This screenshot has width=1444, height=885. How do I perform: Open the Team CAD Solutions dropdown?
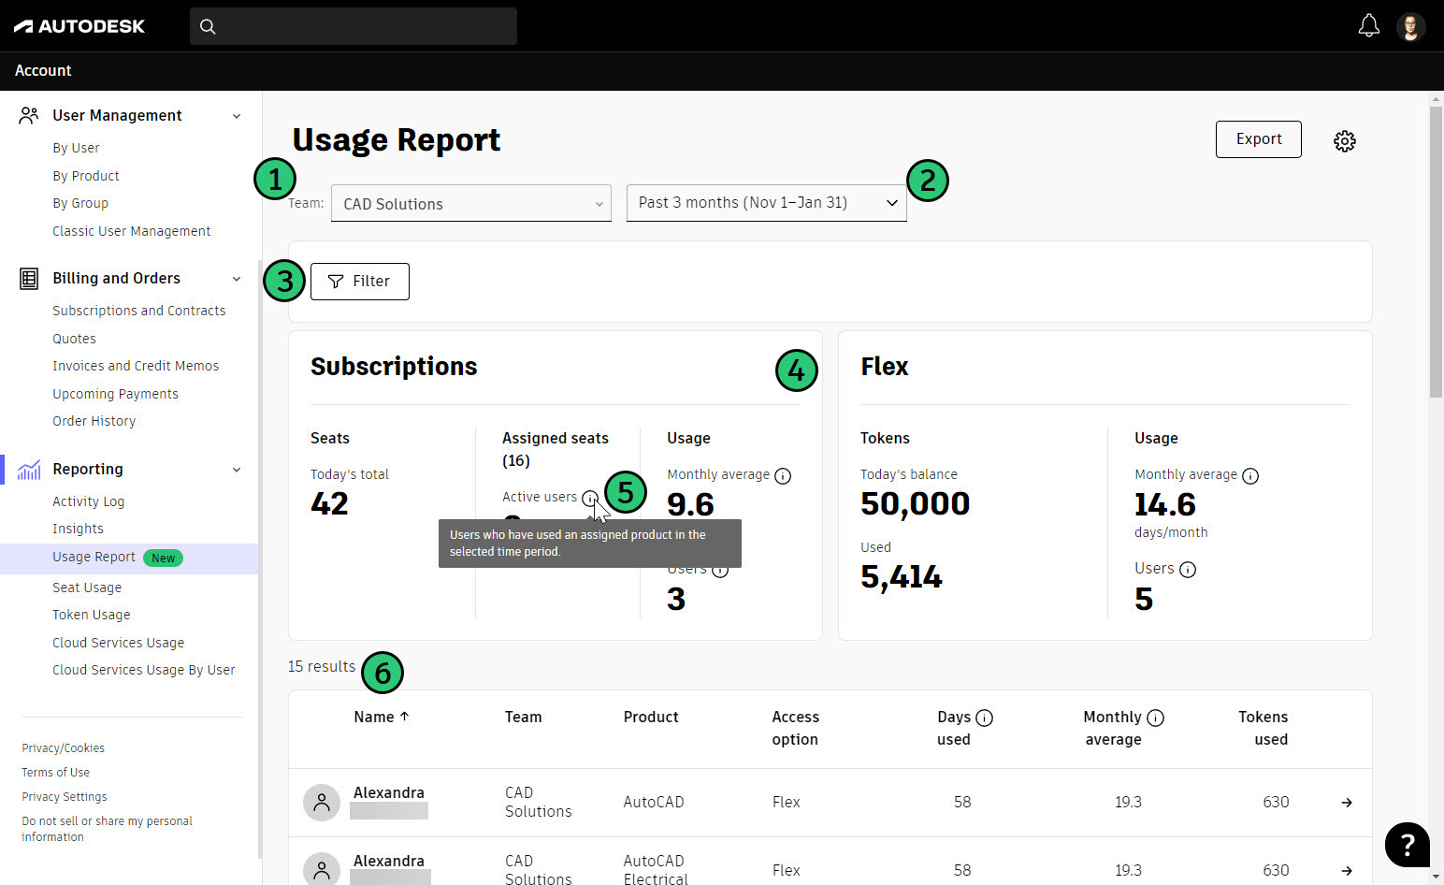pos(471,203)
